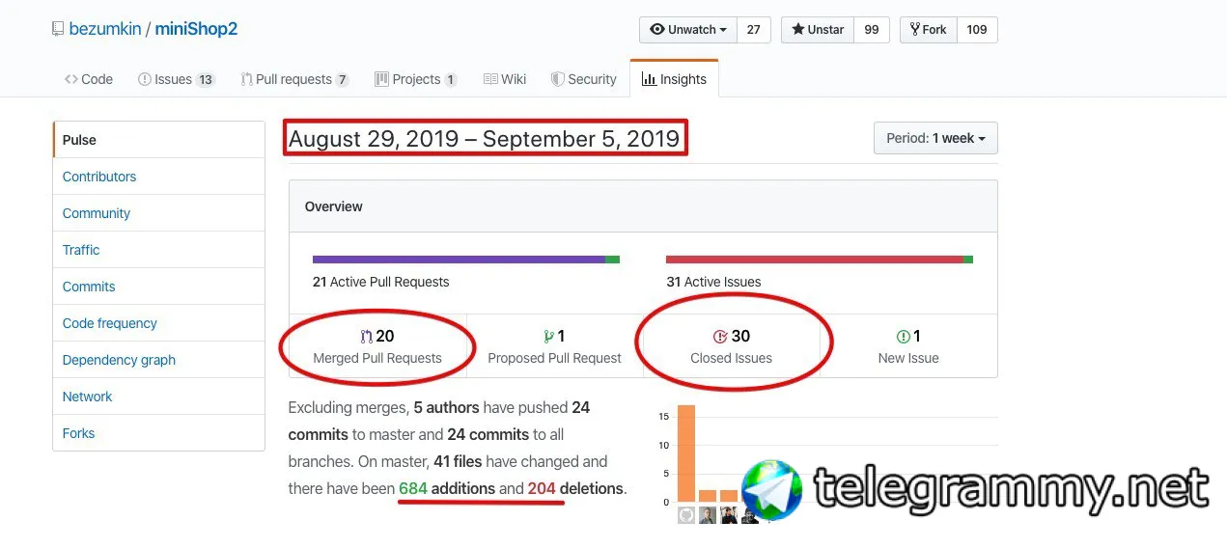This screenshot has width=1227, height=548.
Task: Click the Projects counter badge 1
Action: (451, 80)
